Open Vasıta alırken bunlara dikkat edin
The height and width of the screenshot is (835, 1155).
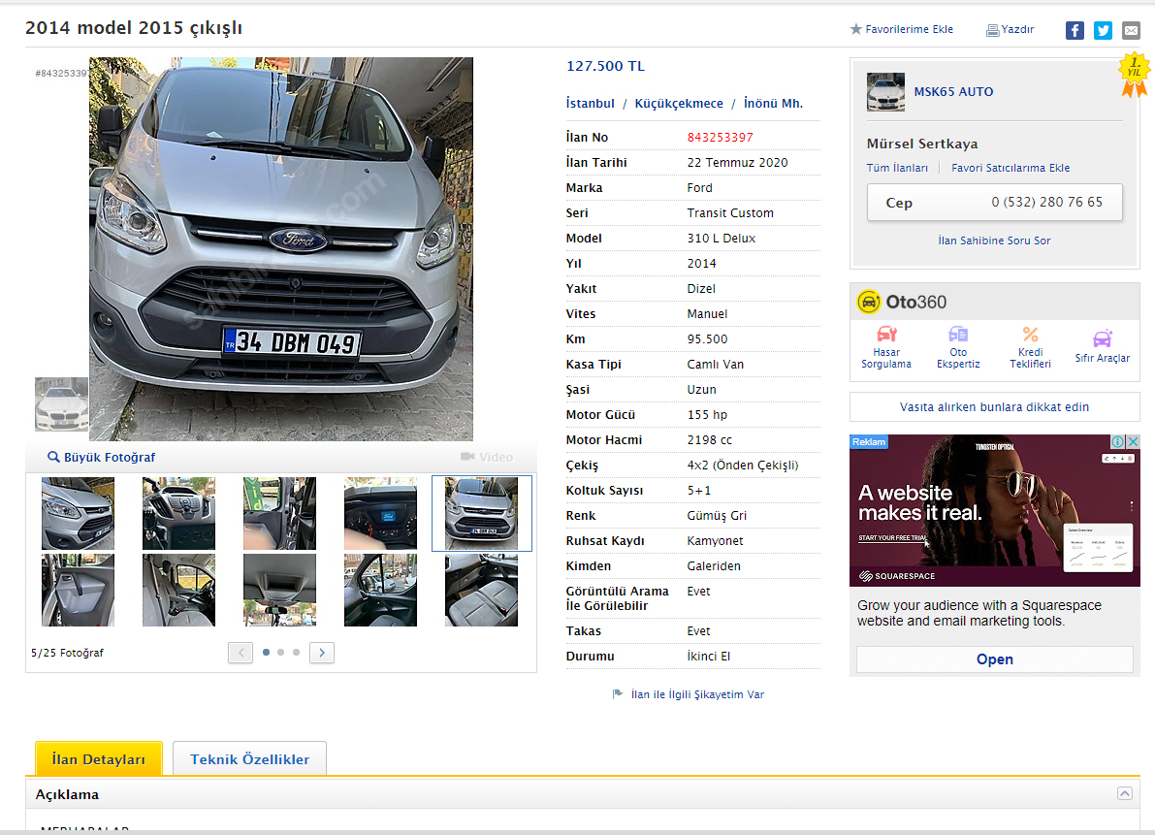[994, 407]
